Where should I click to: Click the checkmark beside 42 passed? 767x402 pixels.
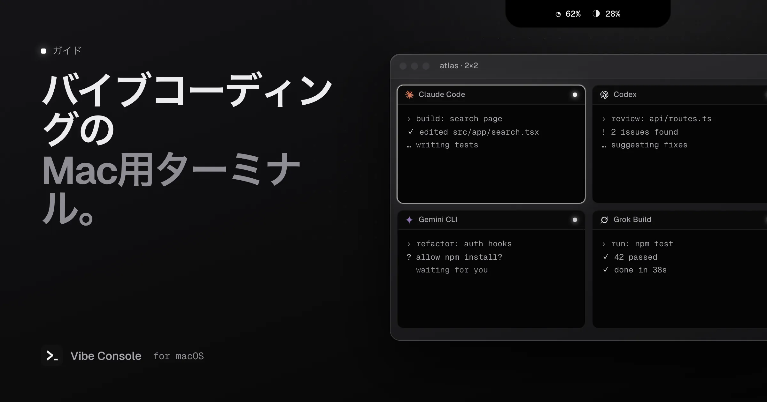pyautogui.click(x=606, y=257)
